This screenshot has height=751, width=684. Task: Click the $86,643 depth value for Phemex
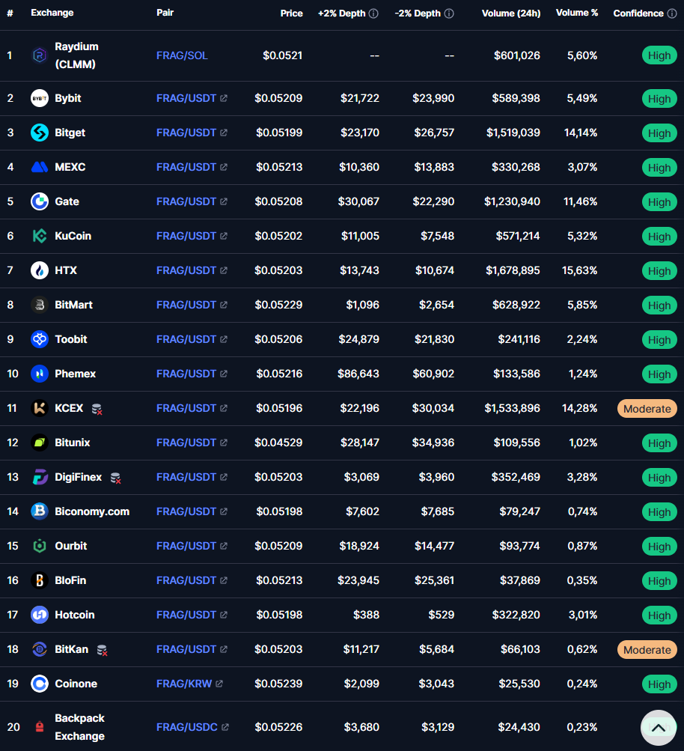coord(358,374)
